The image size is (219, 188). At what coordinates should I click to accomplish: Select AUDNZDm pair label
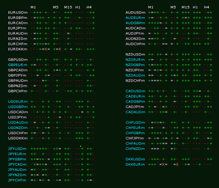coord(135,39)
